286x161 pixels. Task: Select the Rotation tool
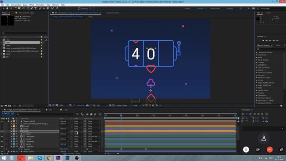click(16, 8)
